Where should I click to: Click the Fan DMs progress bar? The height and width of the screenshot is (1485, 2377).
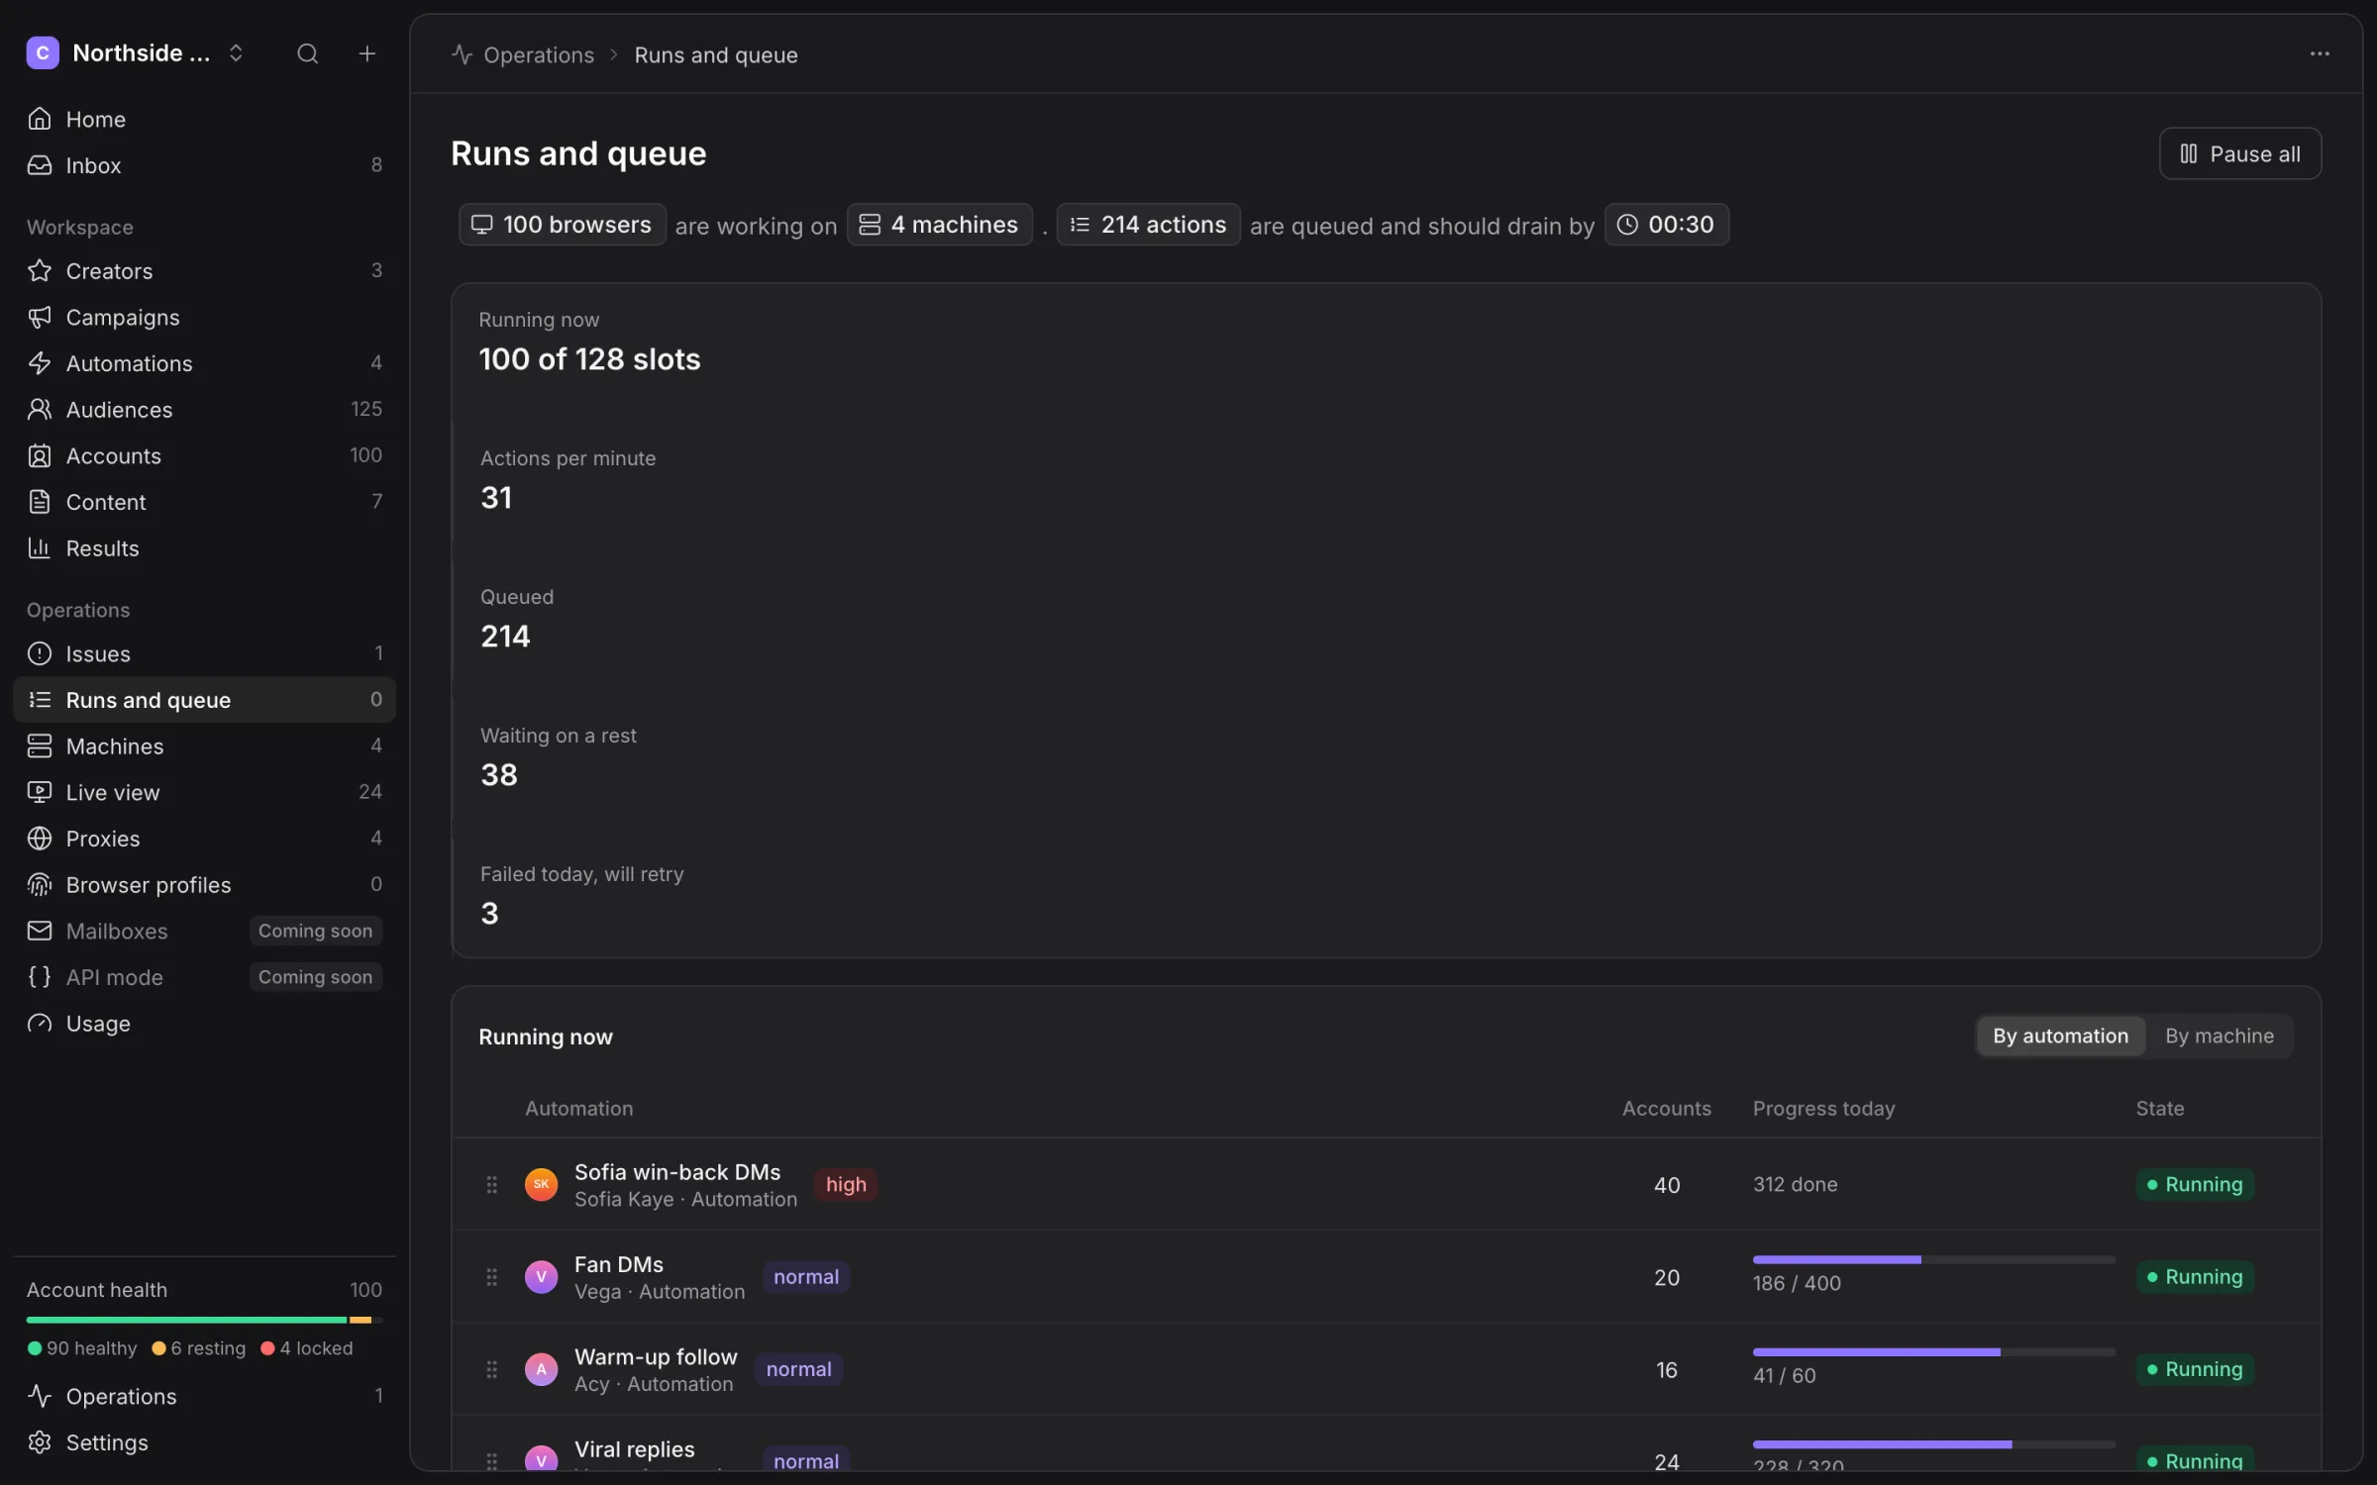tap(1933, 1260)
